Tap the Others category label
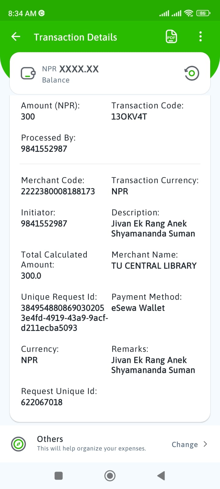 tap(50, 439)
